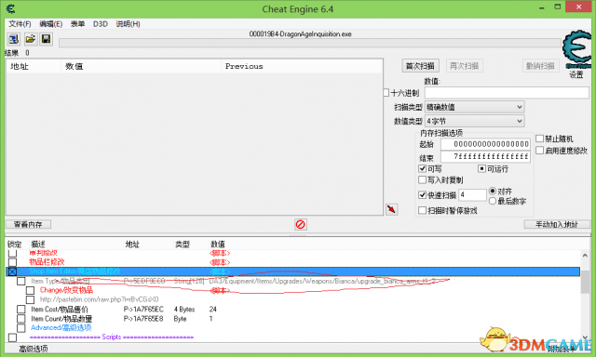Click the scan progress bar
This screenshot has height=357, width=596.
(x=310, y=43)
